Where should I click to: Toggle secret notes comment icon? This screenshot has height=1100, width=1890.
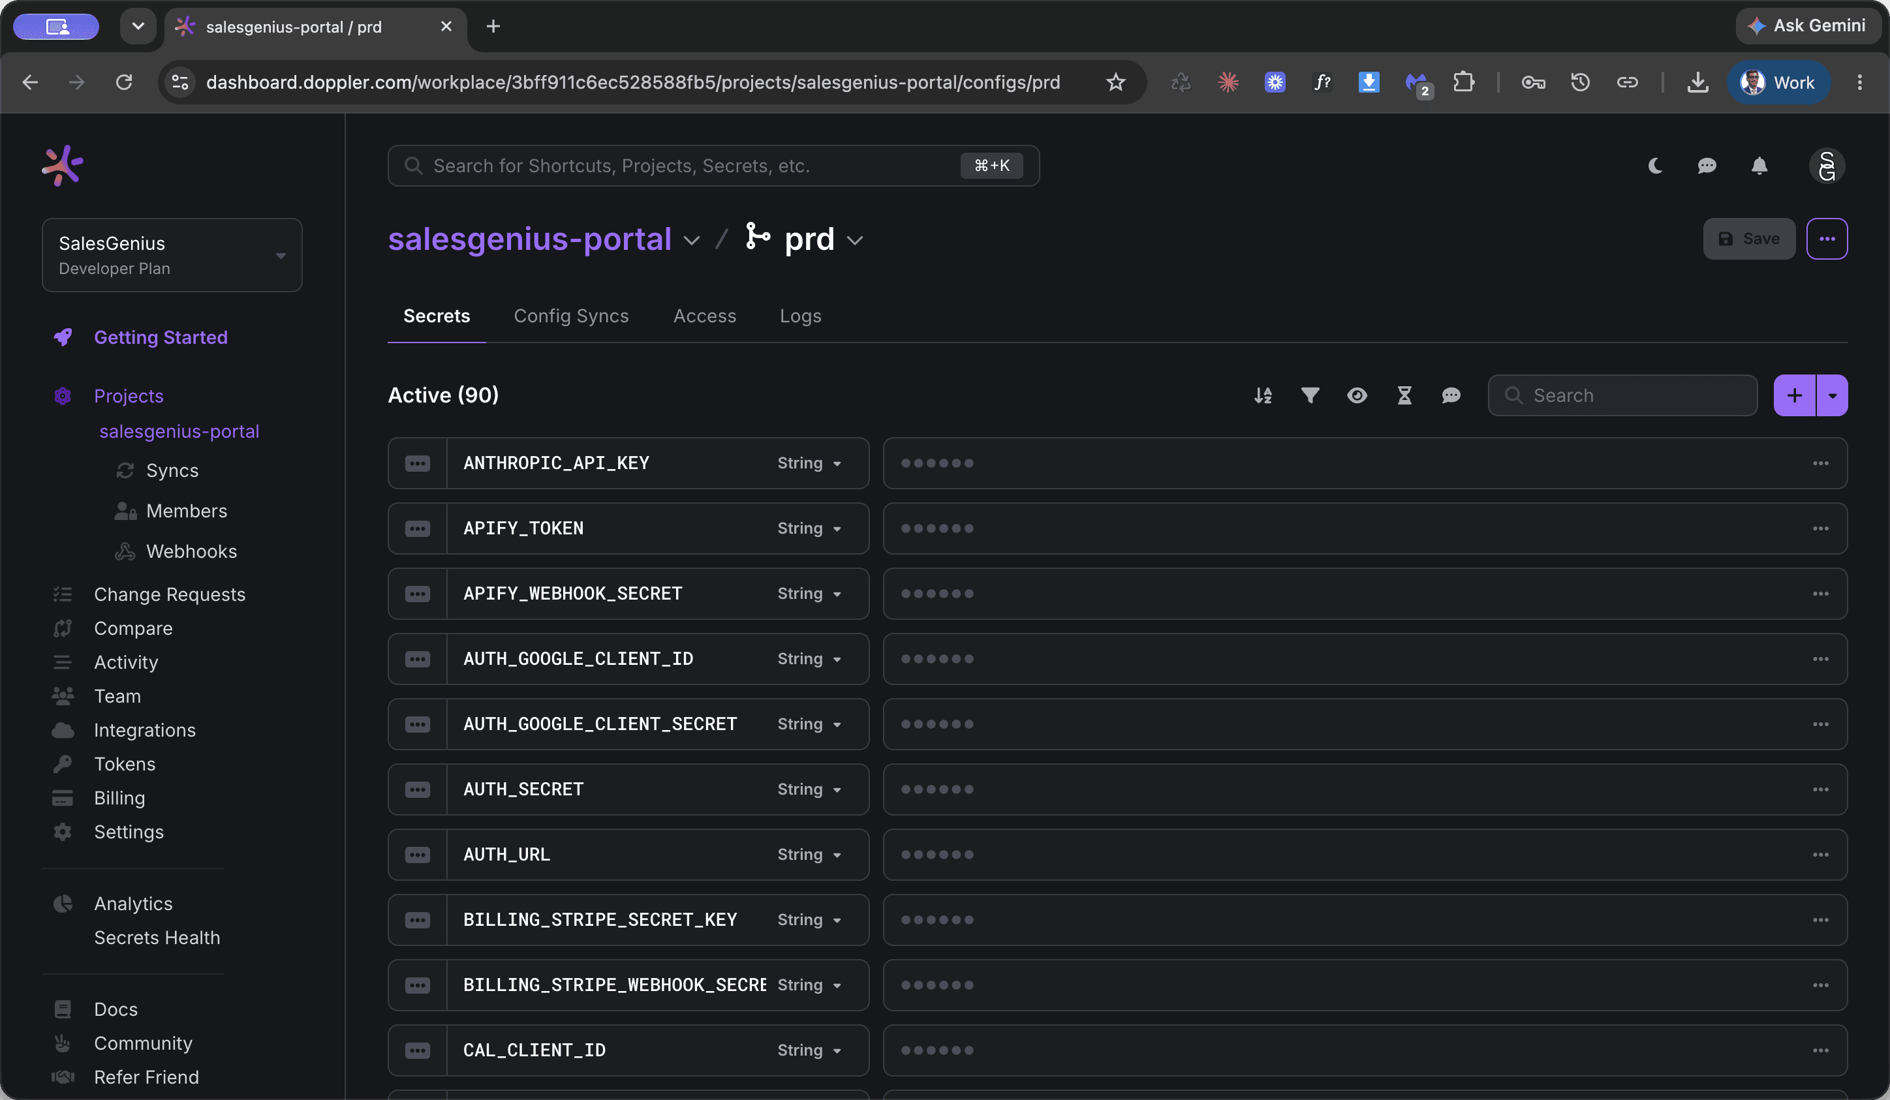1451,395
